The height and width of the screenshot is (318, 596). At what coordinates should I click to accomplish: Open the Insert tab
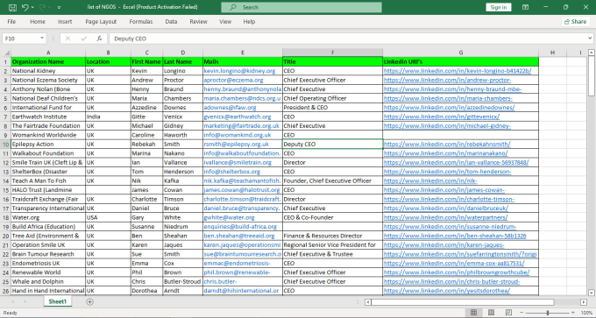[65, 22]
